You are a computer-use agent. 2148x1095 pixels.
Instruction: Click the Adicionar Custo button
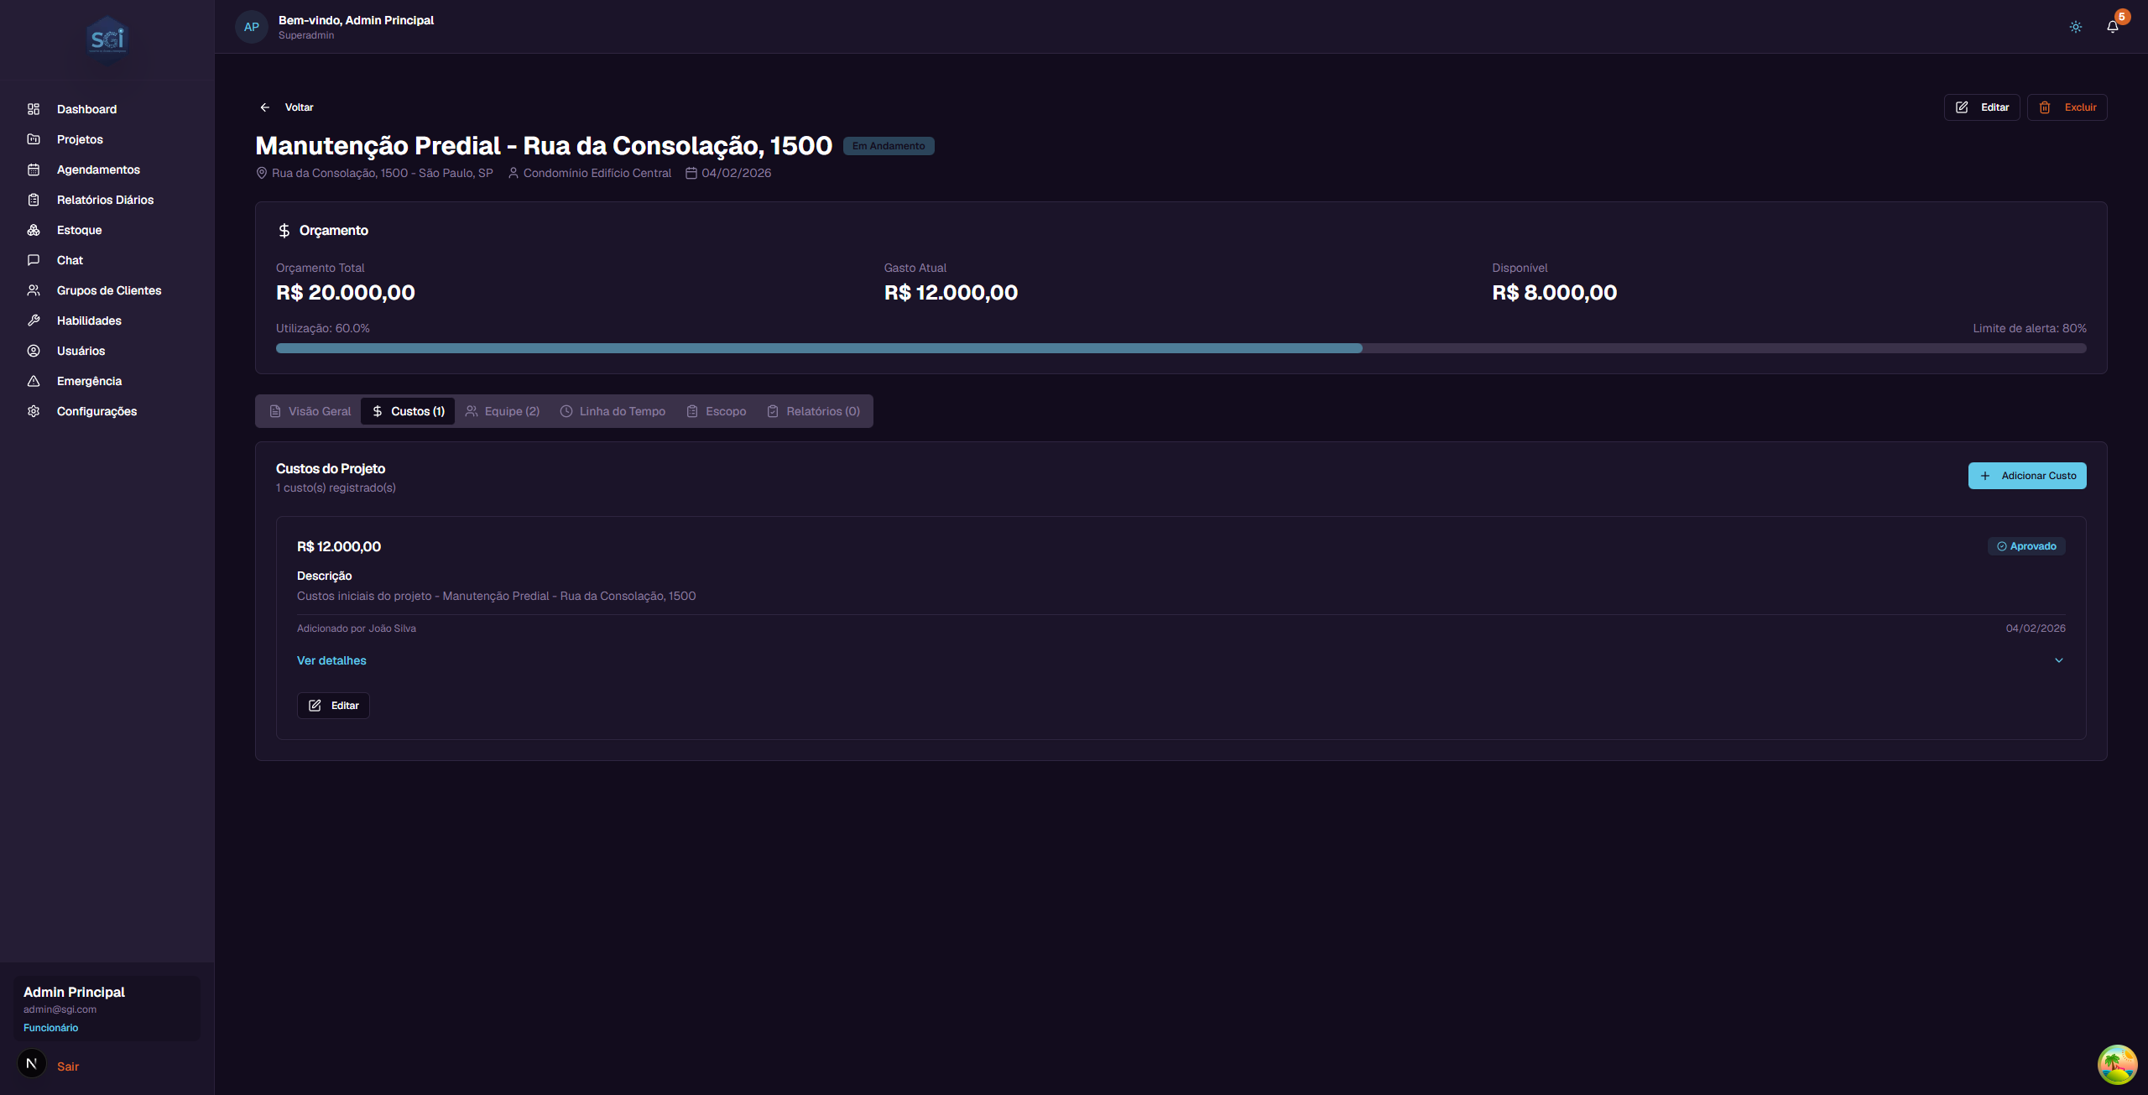point(2026,475)
